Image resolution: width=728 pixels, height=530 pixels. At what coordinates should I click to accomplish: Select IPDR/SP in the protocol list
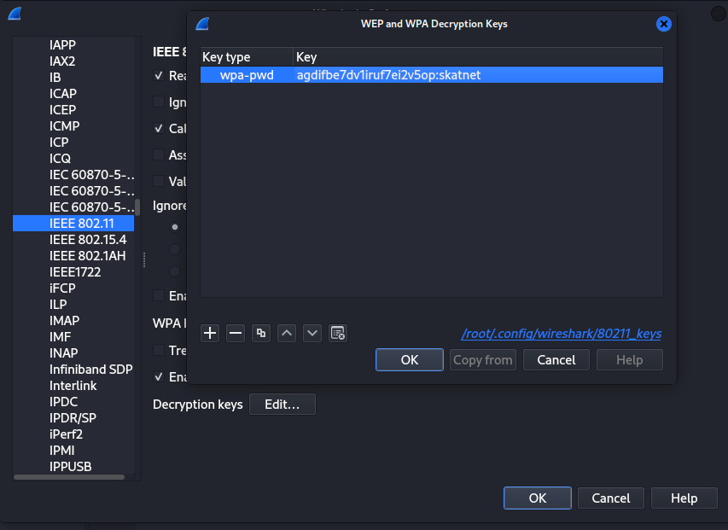click(73, 418)
